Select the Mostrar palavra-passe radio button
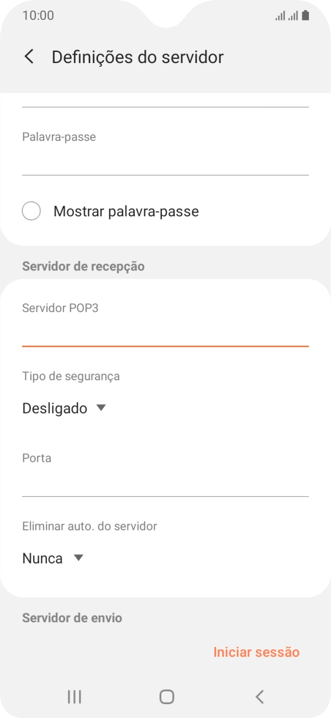The image size is (331, 718). click(x=31, y=211)
